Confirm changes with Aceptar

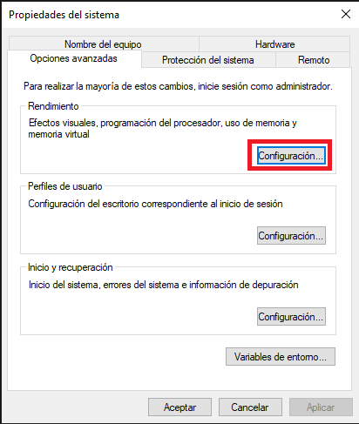click(179, 407)
